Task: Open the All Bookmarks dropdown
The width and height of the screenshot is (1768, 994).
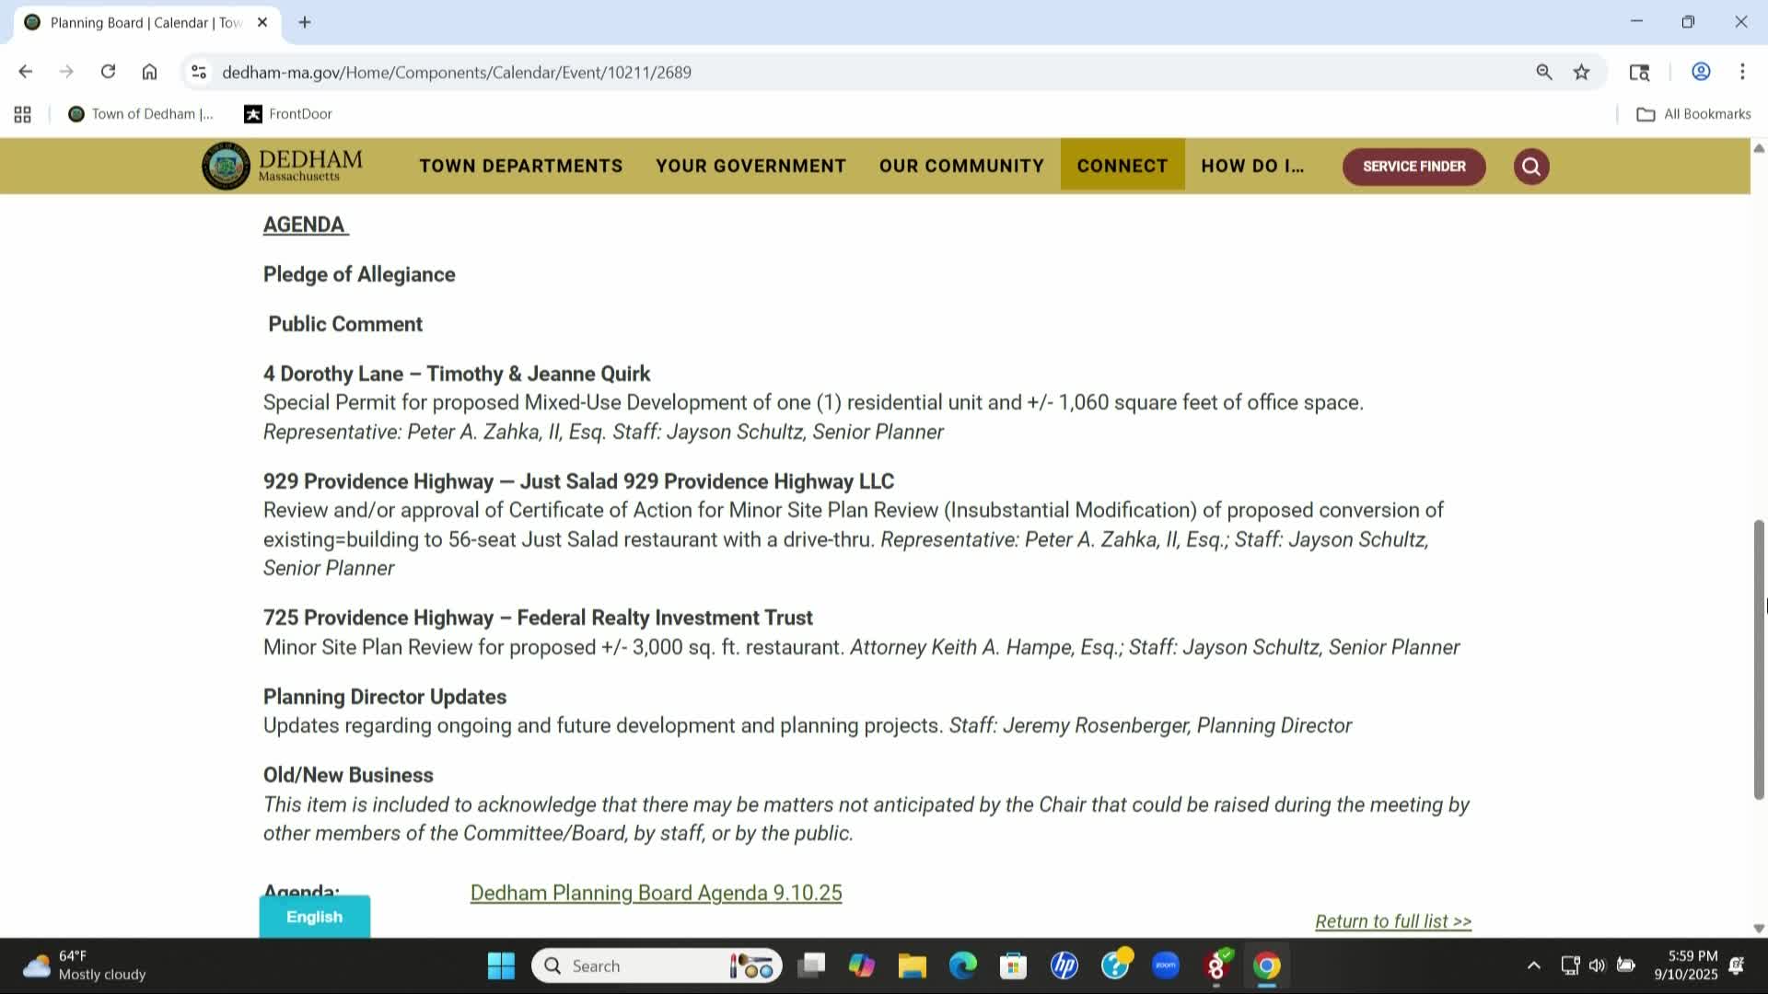Action: (x=1694, y=113)
